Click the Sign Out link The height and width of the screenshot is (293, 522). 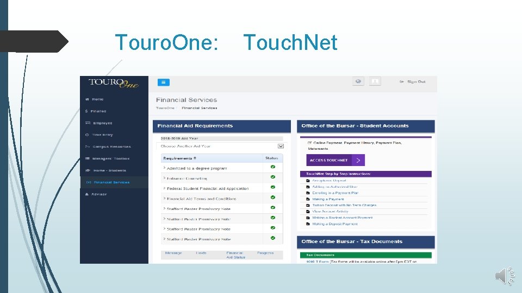tap(413, 82)
